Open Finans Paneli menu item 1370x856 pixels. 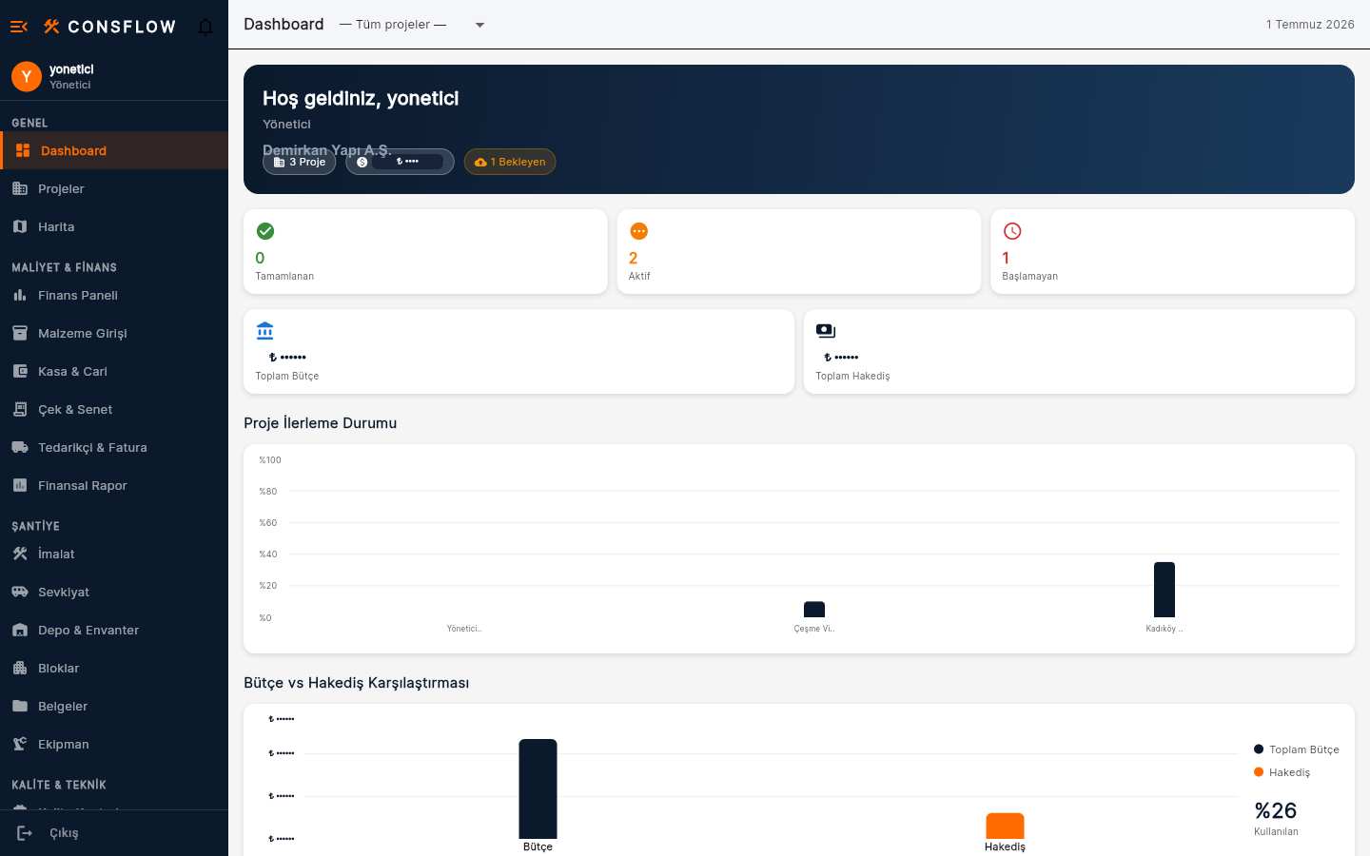point(114,295)
